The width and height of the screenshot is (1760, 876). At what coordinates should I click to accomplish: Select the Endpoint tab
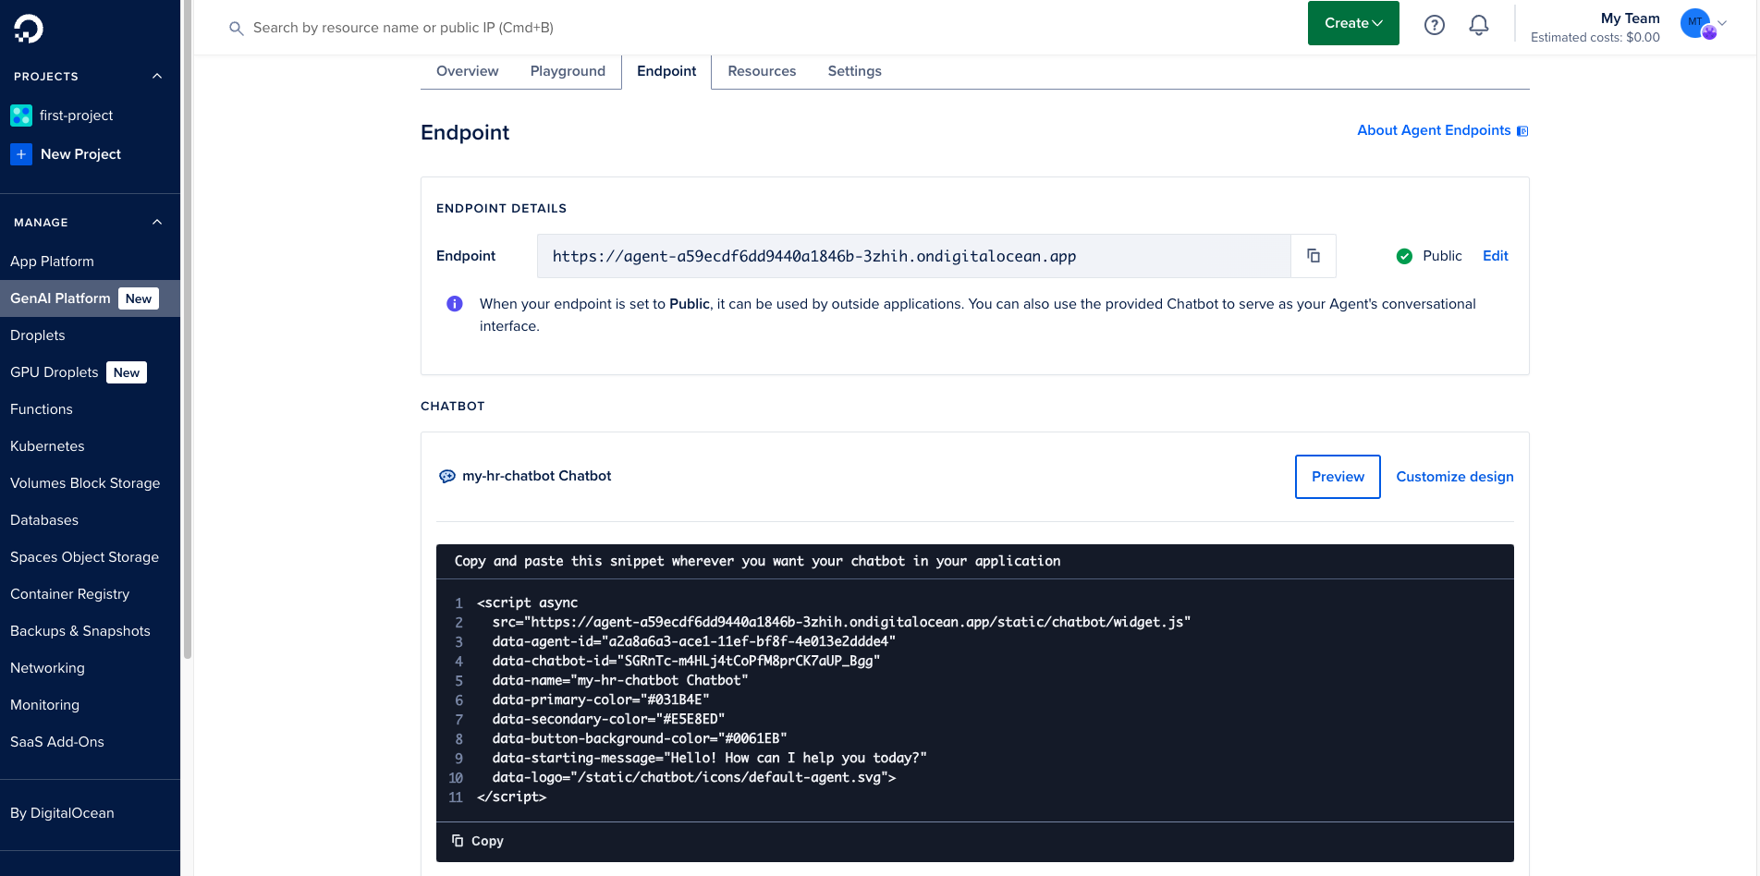(x=666, y=71)
